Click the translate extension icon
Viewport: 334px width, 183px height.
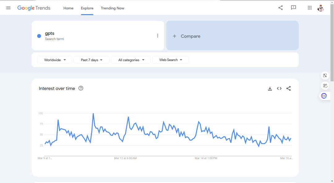click(325, 75)
